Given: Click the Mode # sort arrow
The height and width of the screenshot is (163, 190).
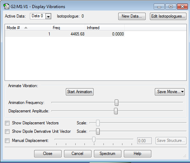Looking at the screenshot, I should coord(26,28).
